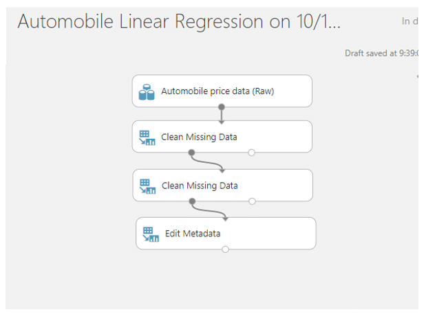The width and height of the screenshot is (426, 314).
Task: Select the second Clean Missing Data module label
Action: coord(200,186)
